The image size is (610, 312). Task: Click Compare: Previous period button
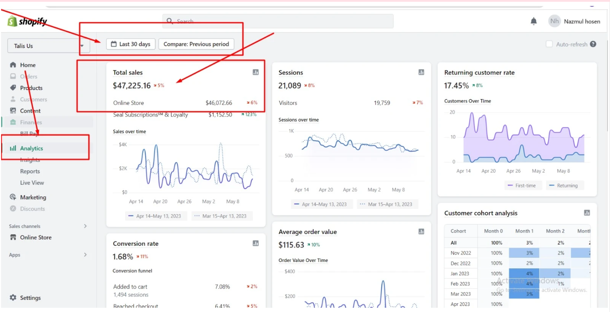click(196, 44)
